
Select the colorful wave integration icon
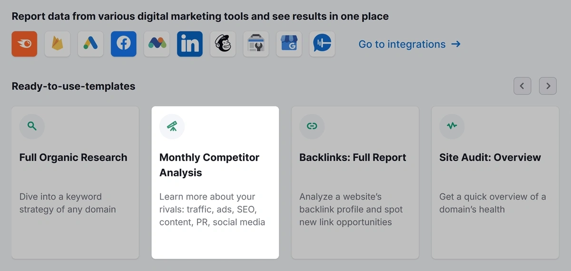(x=157, y=44)
